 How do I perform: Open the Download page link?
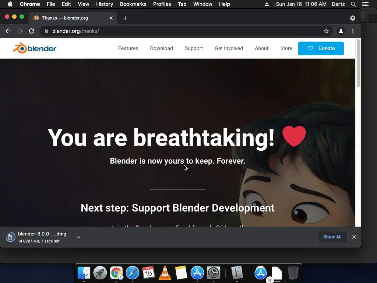point(161,48)
